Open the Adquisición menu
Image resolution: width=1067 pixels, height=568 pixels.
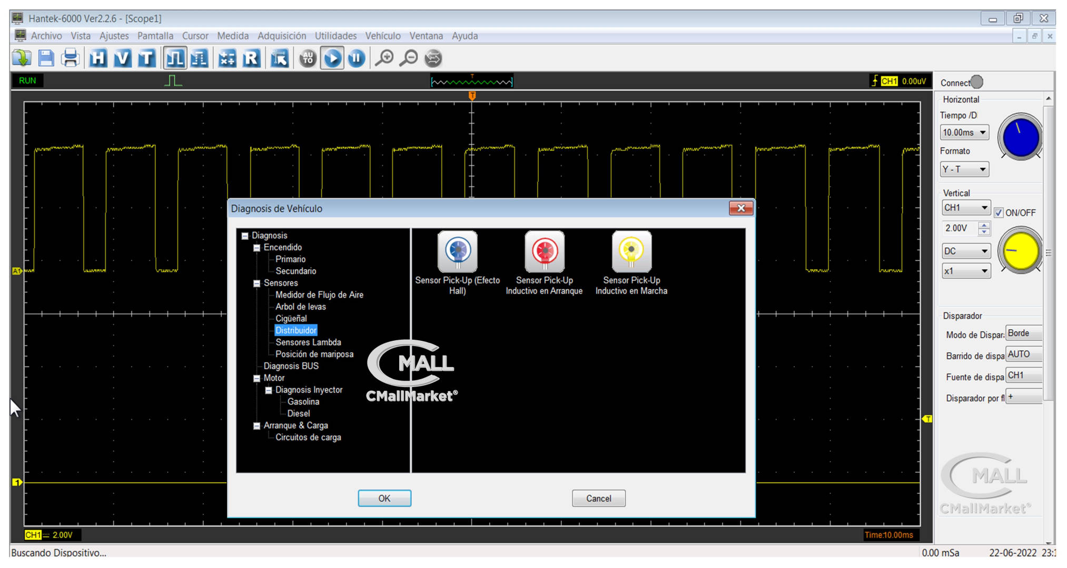coord(282,36)
